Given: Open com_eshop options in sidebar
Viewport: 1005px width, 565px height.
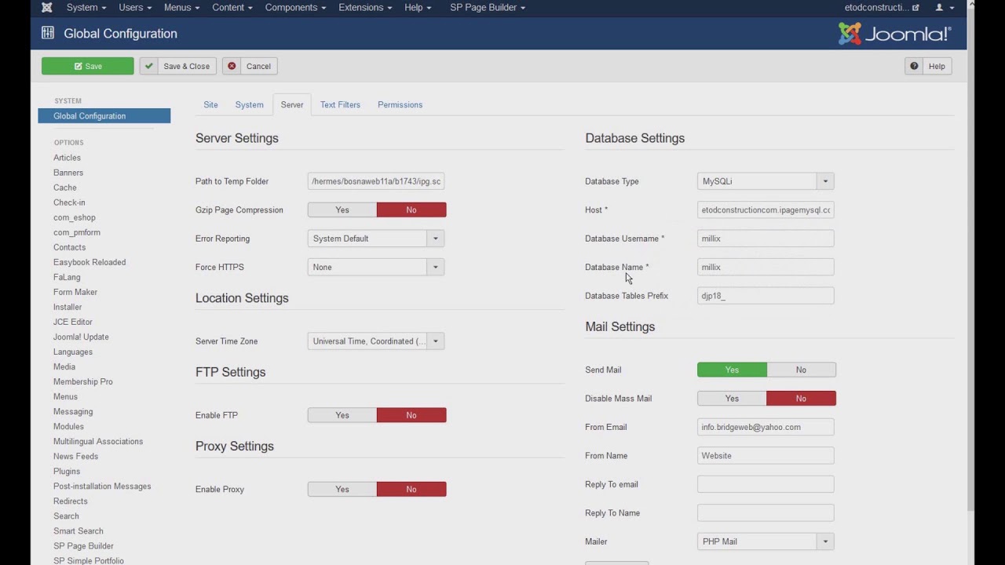Looking at the screenshot, I should 75,217.
